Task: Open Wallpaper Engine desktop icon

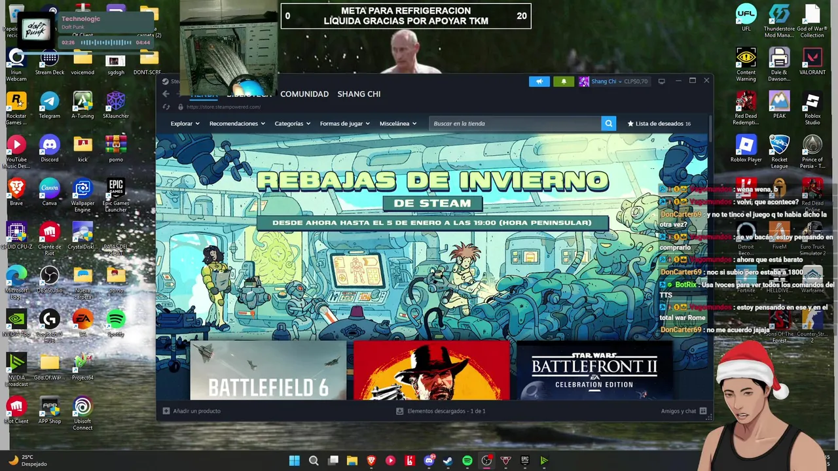Action: point(82,196)
